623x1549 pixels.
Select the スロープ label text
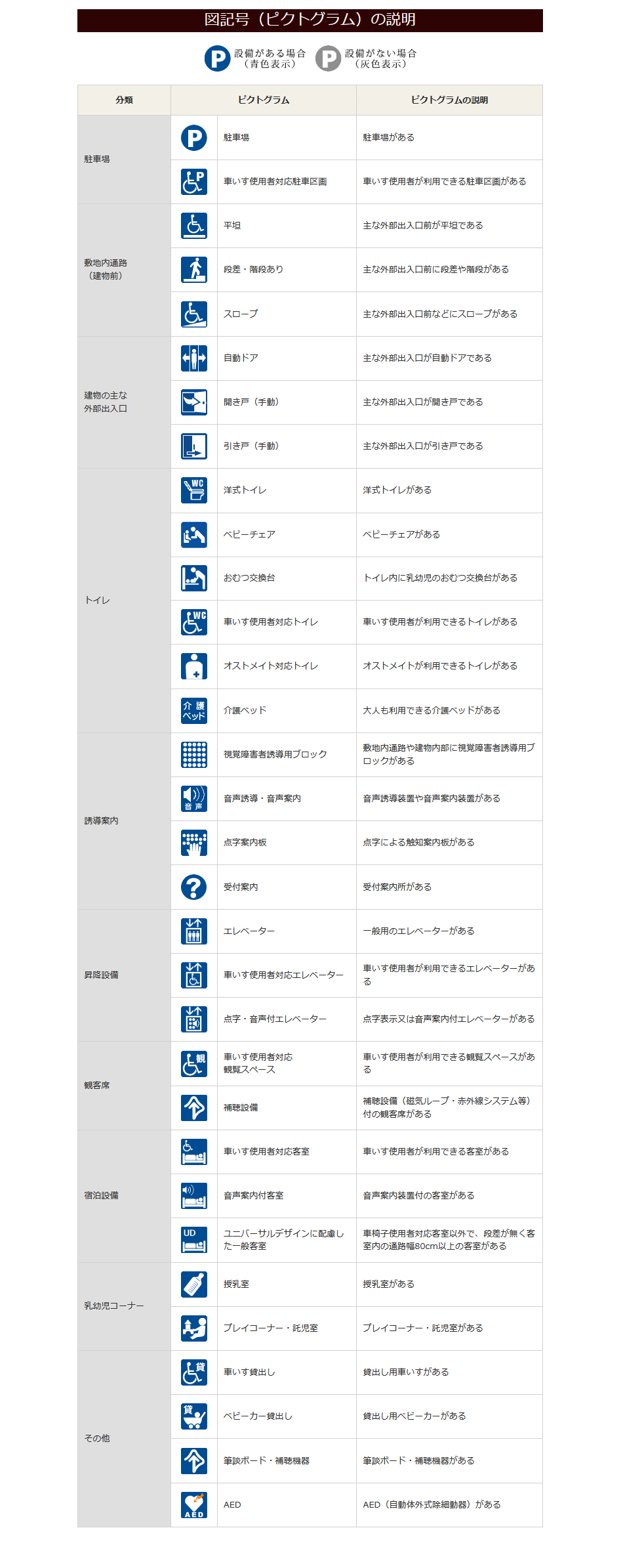coord(241,314)
